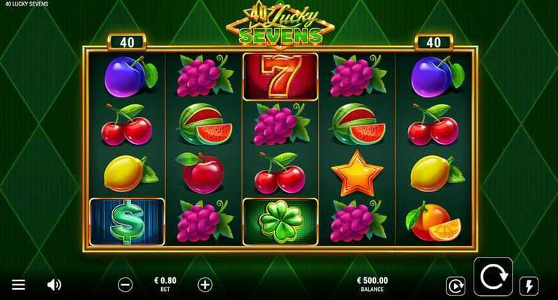This screenshot has height=300, width=558.
Task: Decrease the bet with minus button
Action: click(x=126, y=285)
